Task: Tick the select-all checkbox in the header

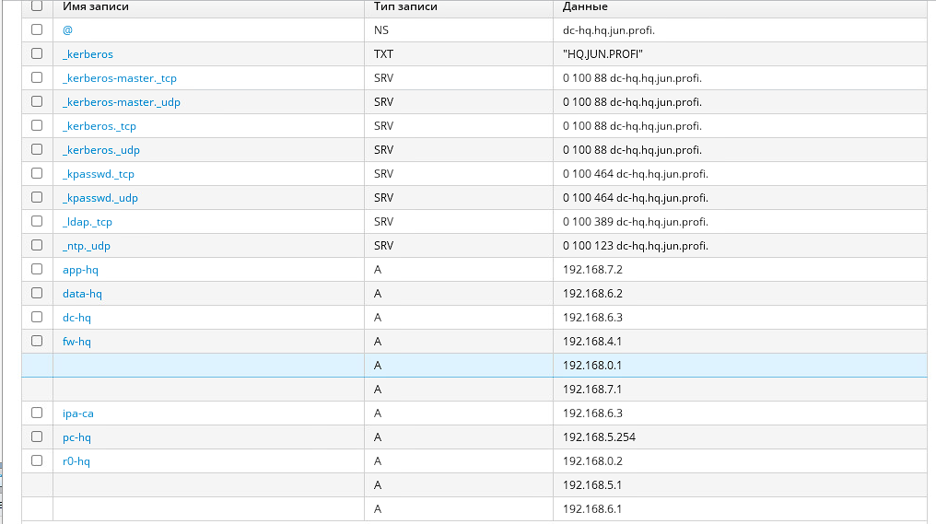Action: tap(37, 6)
